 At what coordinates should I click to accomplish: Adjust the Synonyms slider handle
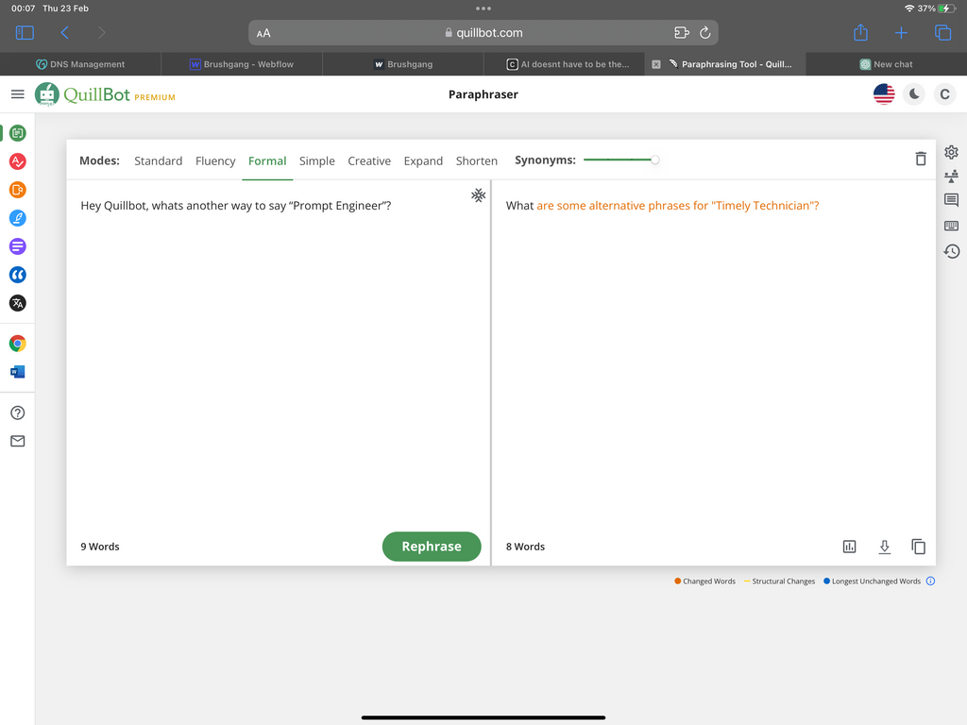point(655,160)
